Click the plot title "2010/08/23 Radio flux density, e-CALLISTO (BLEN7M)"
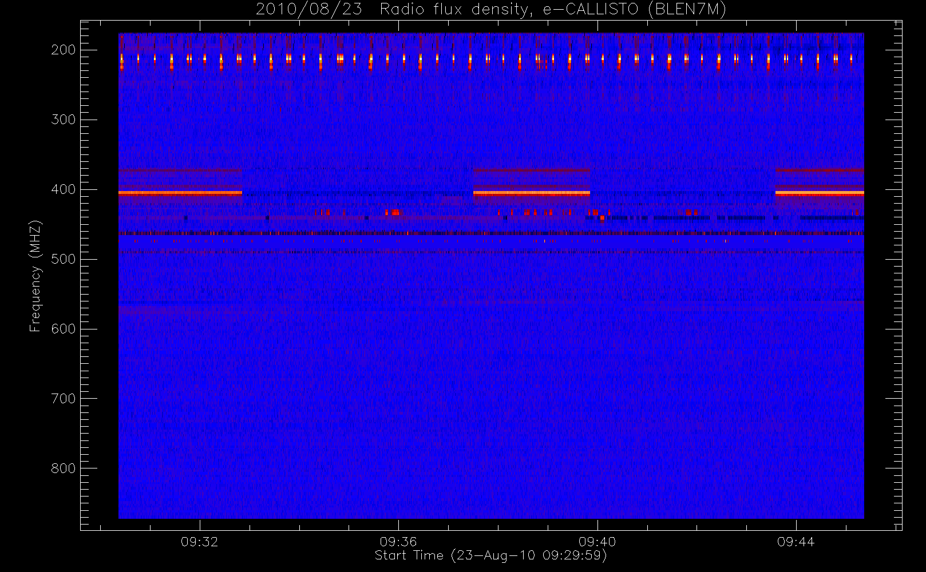 pos(491,10)
